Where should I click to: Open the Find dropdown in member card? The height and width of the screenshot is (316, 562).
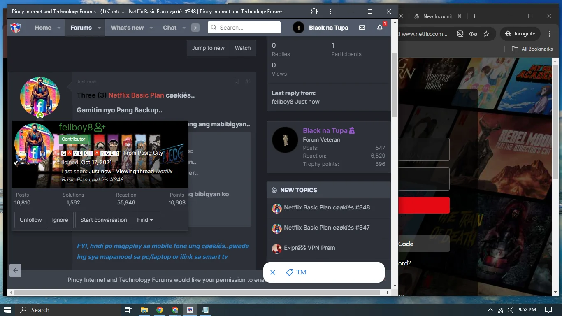tap(146, 220)
